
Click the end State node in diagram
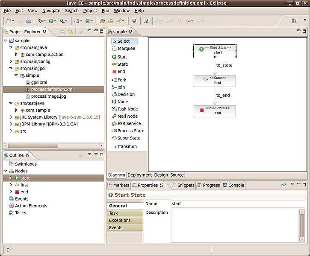(215, 111)
